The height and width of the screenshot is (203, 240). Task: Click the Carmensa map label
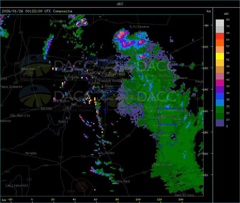point(163,135)
